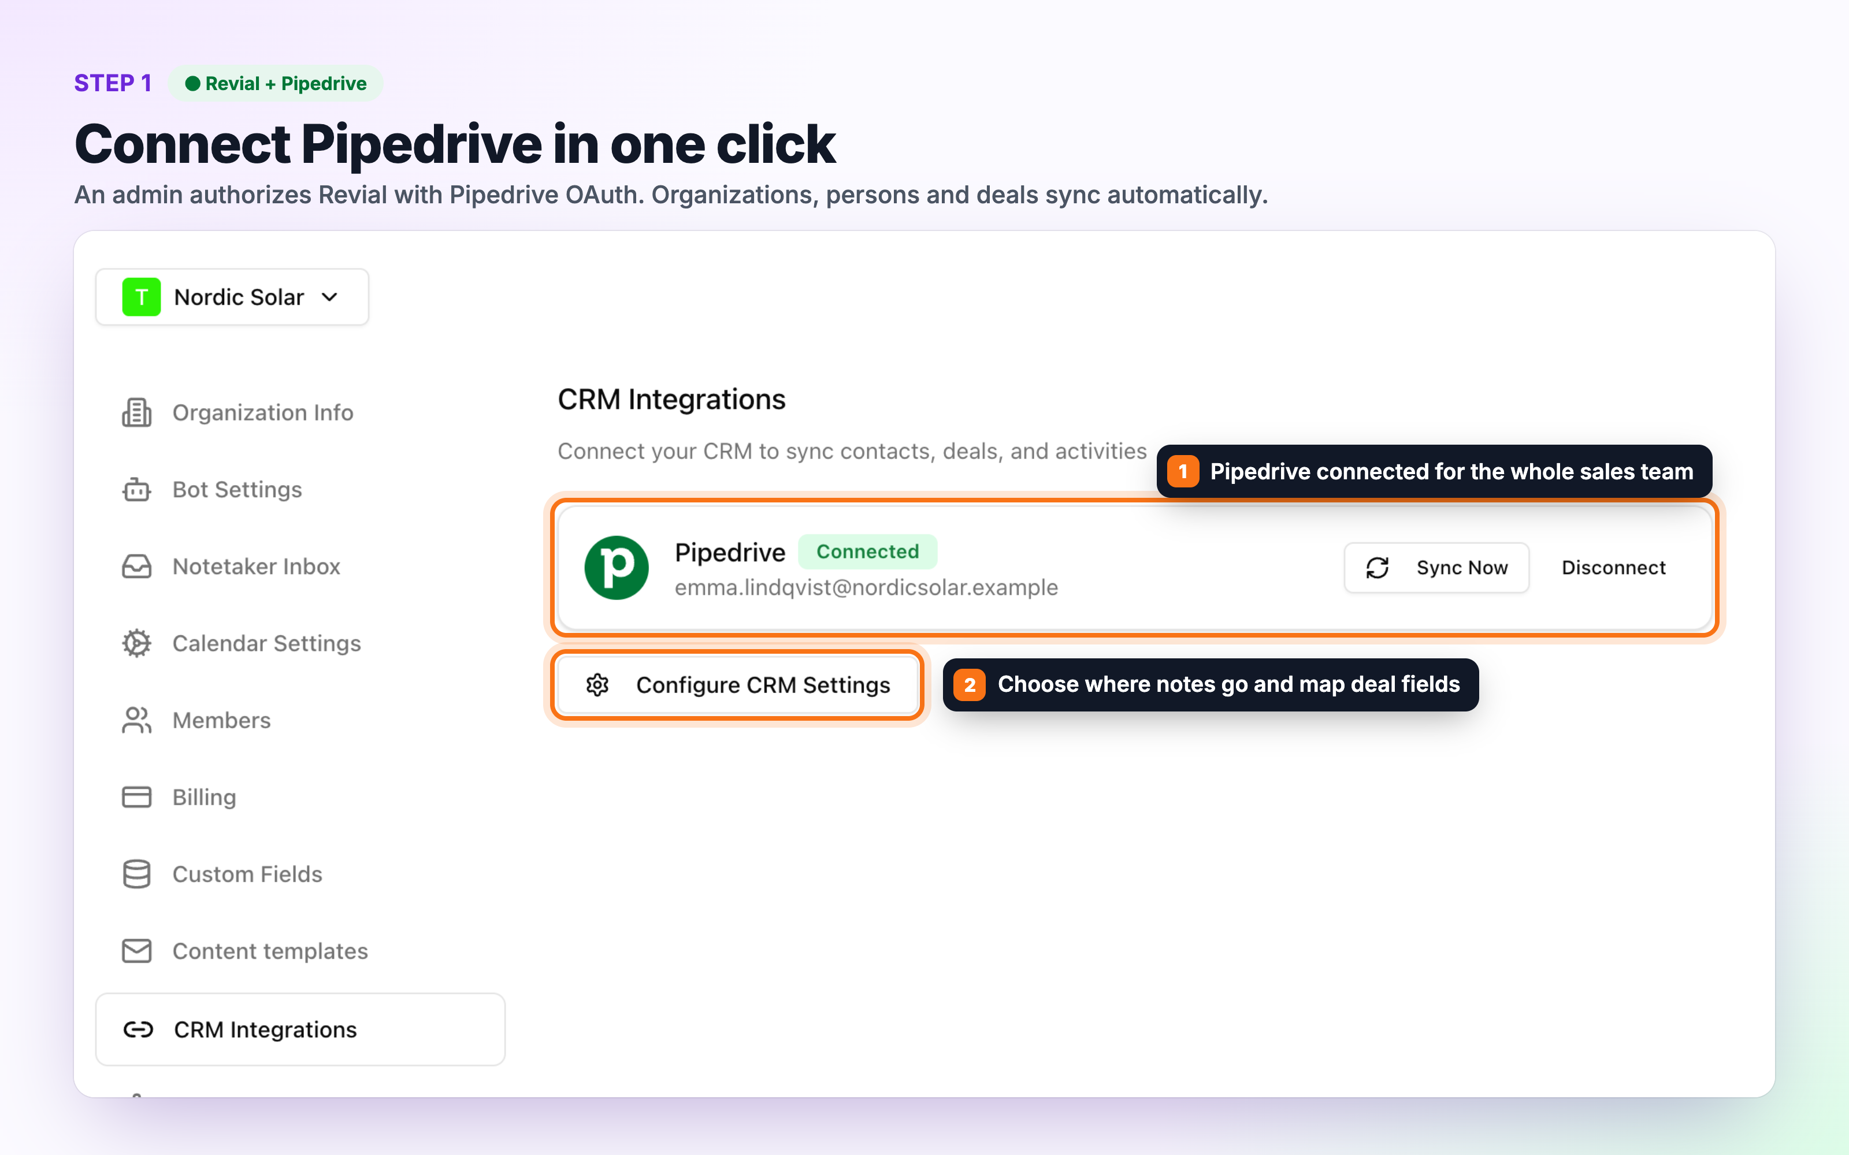Select the CRM Integrations sidebar item
The image size is (1849, 1155).
(299, 1030)
